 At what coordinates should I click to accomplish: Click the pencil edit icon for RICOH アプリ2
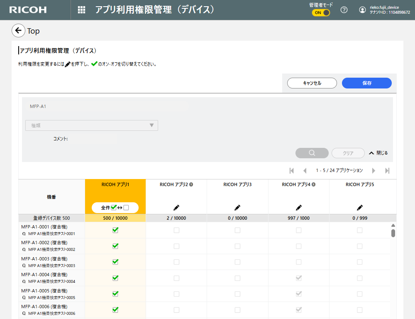176,207
